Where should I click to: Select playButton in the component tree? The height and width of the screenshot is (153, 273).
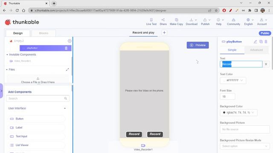[46, 48]
